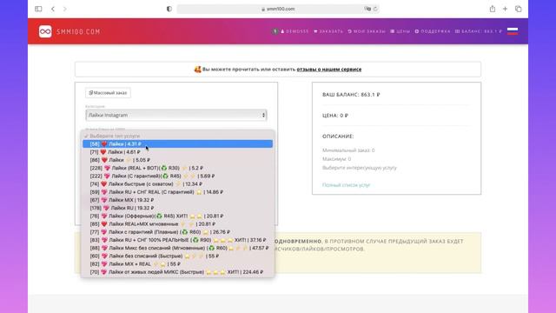Open the отзывы о нашем сервисе link

329,70
